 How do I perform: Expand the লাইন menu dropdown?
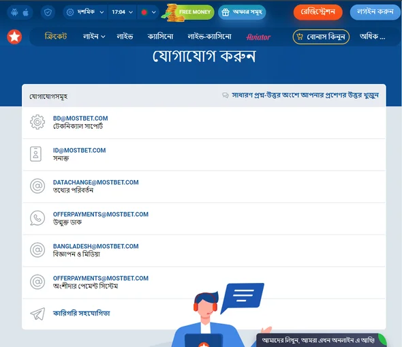pyautogui.click(x=94, y=36)
